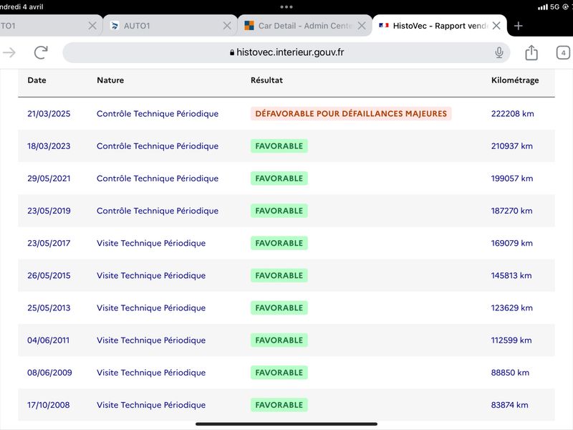Viewport: 573px width, 430px height.
Task: Close the middle AUTO1 tab
Action: (x=227, y=26)
